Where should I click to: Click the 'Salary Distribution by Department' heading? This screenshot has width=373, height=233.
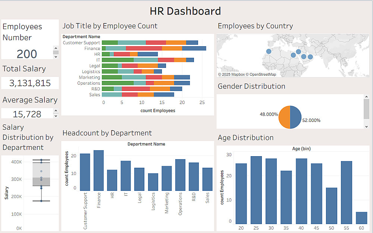coord(28,137)
